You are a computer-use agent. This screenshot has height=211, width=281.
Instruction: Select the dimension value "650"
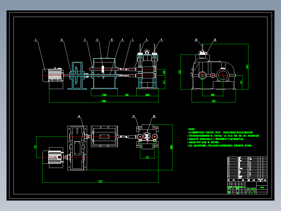[x=147, y=157]
